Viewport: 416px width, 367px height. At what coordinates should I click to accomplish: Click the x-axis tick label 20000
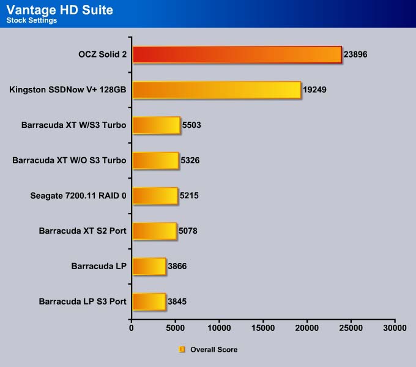point(307,328)
